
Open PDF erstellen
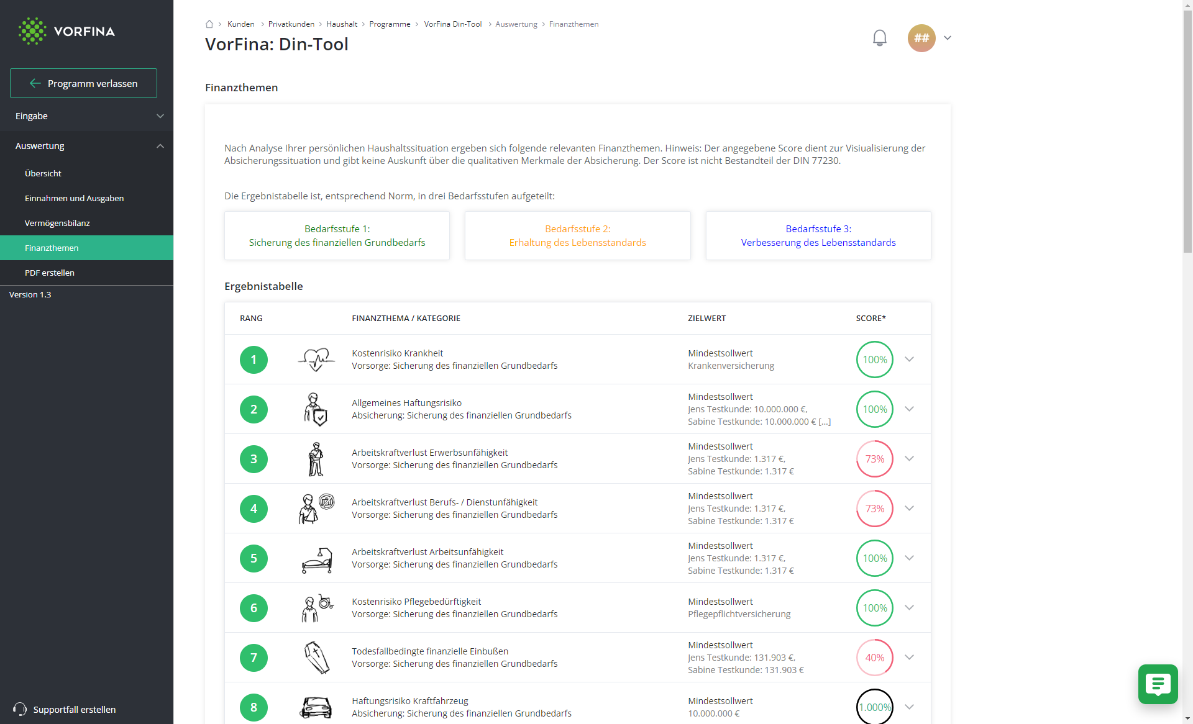(x=86, y=273)
